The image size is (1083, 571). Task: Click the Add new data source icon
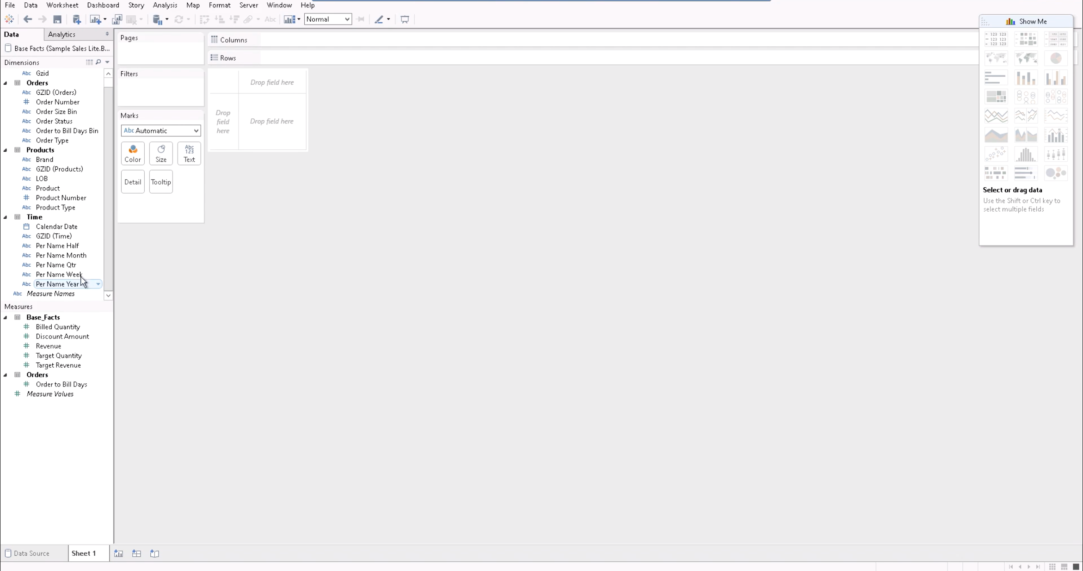point(77,19)
